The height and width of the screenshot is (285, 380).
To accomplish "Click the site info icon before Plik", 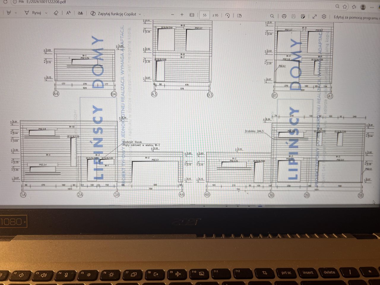I will click(x=15, y=1).
